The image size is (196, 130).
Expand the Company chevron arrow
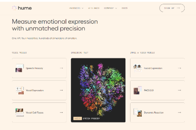[x=116, y=8]
